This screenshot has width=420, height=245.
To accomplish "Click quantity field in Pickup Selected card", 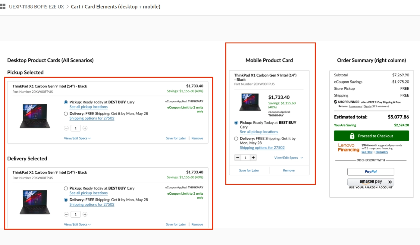I will (76, 128).
